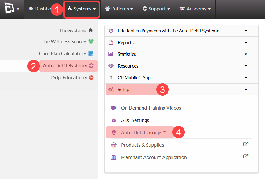
Task: Click the puzzle icon beside The Systems
Action: coord(91,30)
